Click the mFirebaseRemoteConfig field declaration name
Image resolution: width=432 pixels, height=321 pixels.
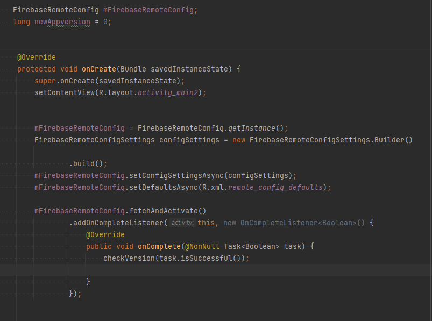148,10
